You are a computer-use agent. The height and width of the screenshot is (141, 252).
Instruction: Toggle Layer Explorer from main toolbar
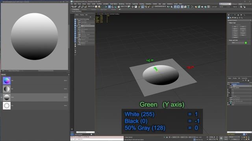coord(178,7)
